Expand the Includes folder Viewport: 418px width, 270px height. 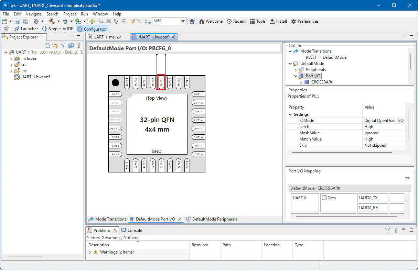coord(11,59)
